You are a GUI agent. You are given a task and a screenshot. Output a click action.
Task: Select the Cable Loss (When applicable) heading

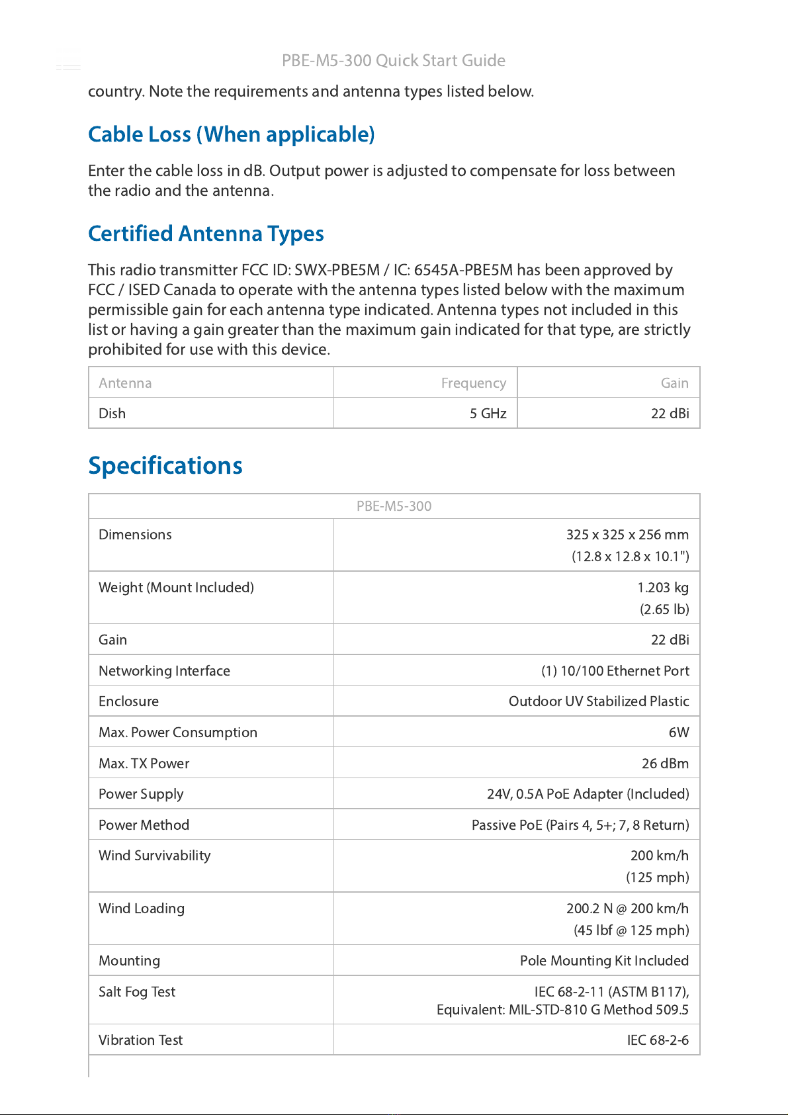coord(232,134)
